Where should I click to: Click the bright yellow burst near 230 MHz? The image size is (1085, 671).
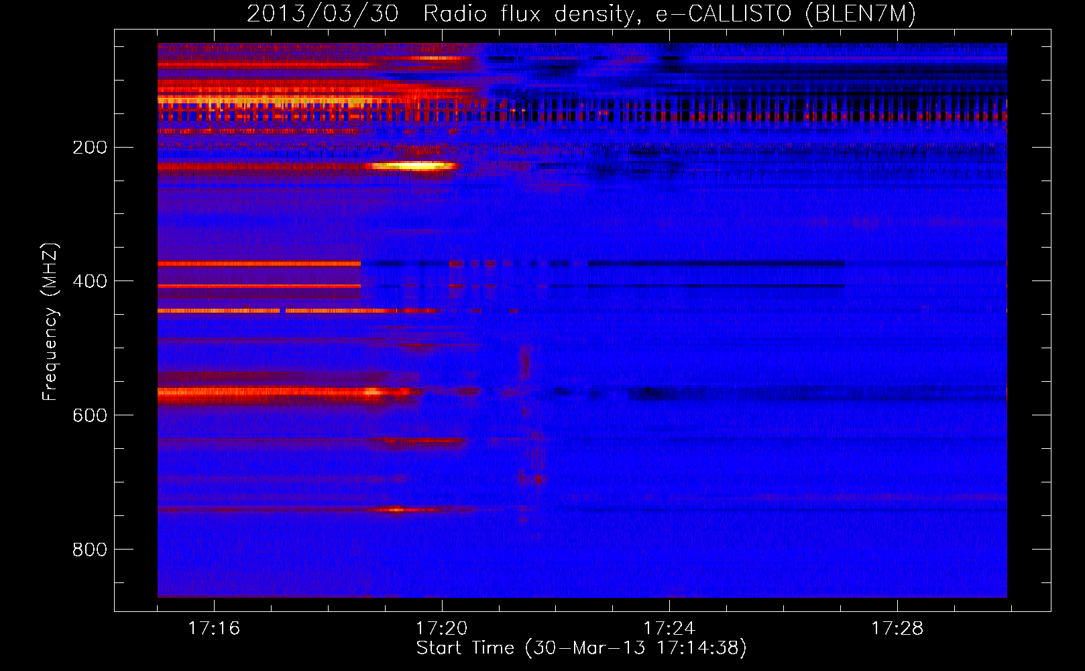pyautogui.click(x=414, y=166)
